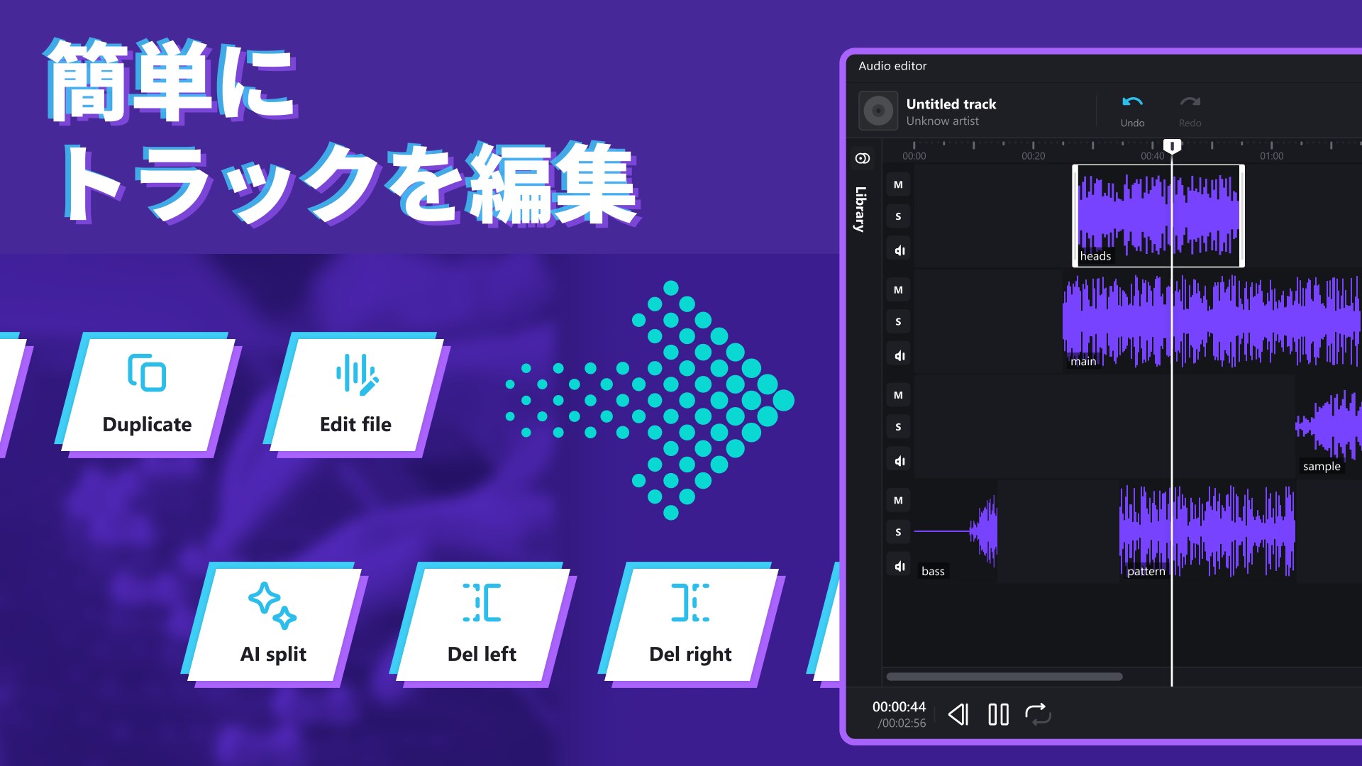
Task: Click the horizontal timeline scrollbar
Action: [1004, 677]
